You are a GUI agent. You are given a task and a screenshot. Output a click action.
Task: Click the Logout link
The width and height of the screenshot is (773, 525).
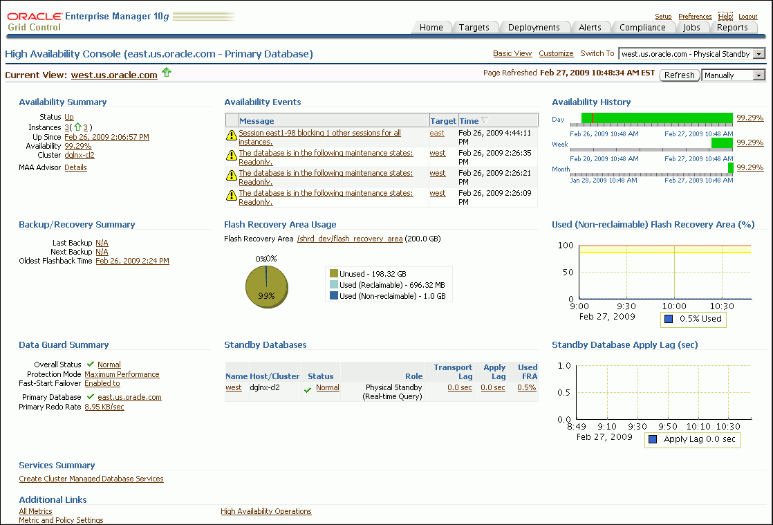click(747, 17)
